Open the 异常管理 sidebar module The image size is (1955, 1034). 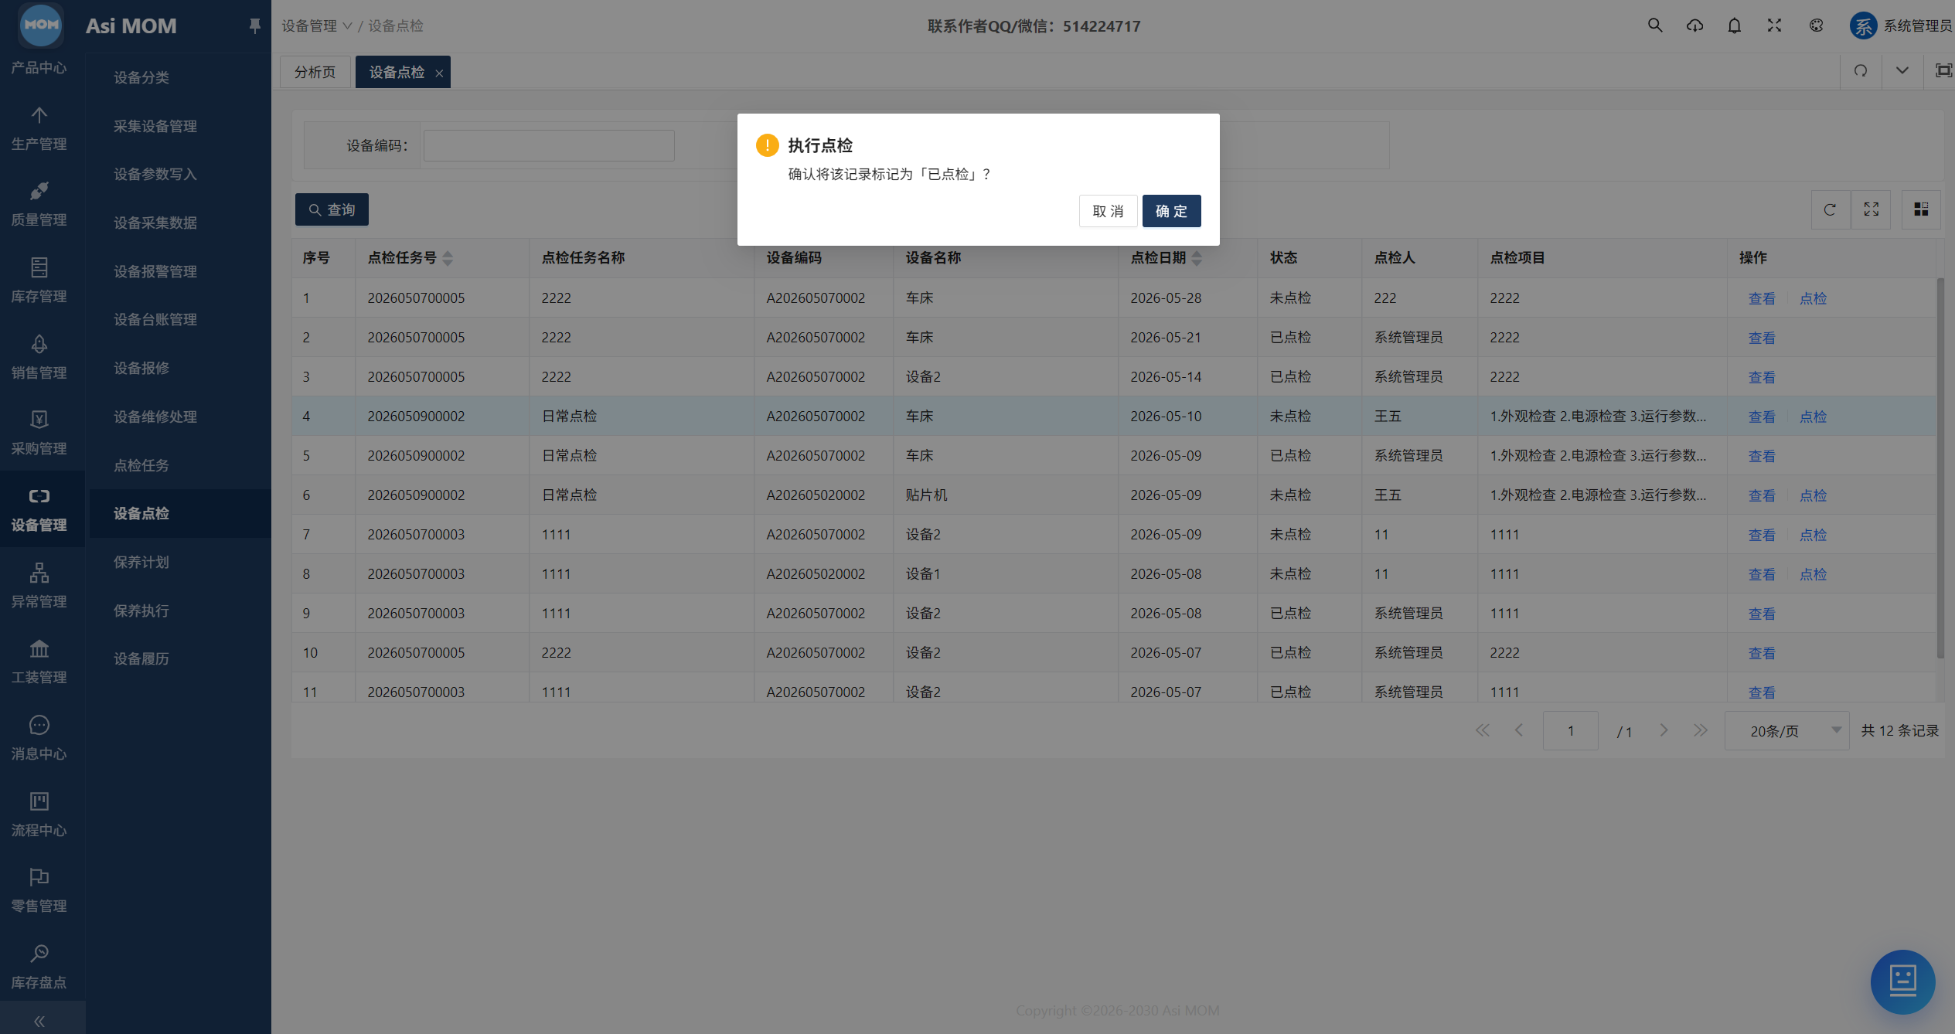click(39, 587)
